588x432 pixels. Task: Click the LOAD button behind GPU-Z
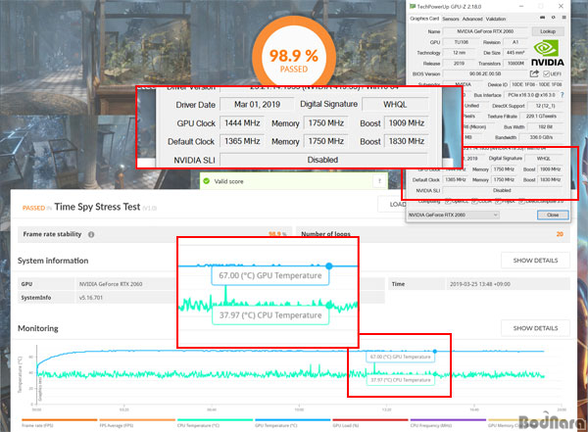click(392, 204)
